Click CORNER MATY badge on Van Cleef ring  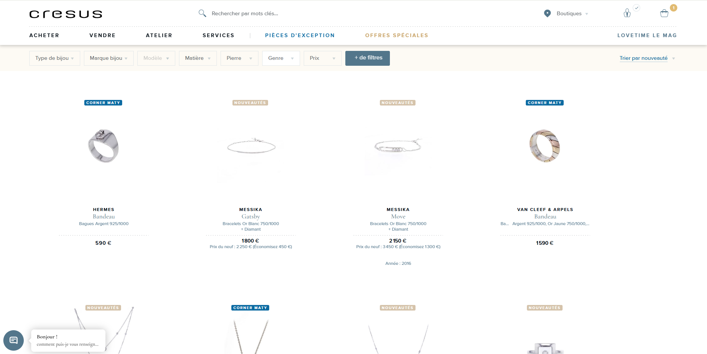coord(545,103)
